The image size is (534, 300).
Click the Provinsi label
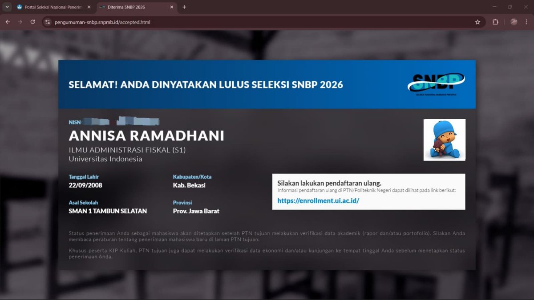coord(182,203)
